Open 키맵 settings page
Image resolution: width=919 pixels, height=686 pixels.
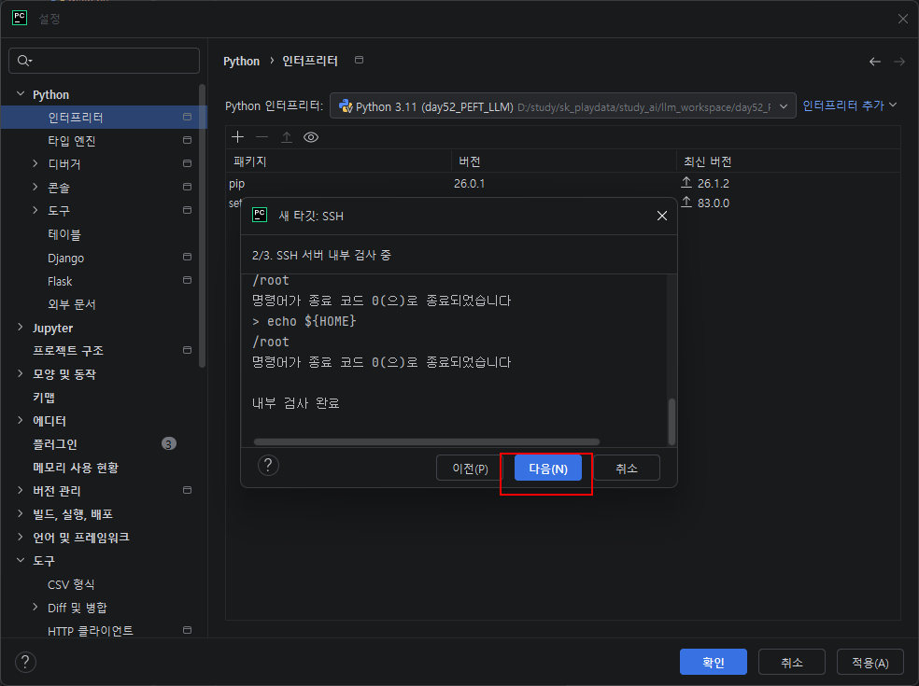pyautogui.click(x=104, y=398)
